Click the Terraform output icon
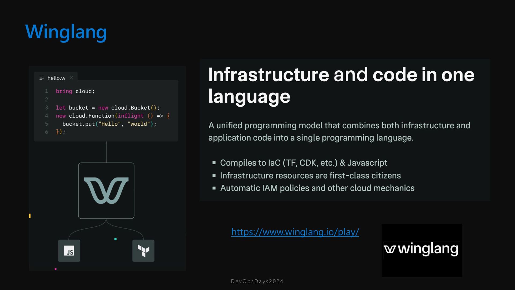This screenshot has height=290, width=515. tap(144, 251)
